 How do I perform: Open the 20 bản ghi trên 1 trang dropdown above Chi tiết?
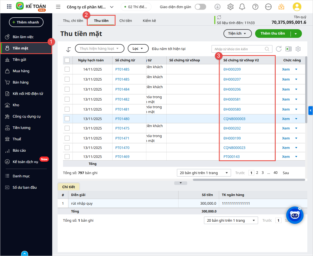coord(204,173)
